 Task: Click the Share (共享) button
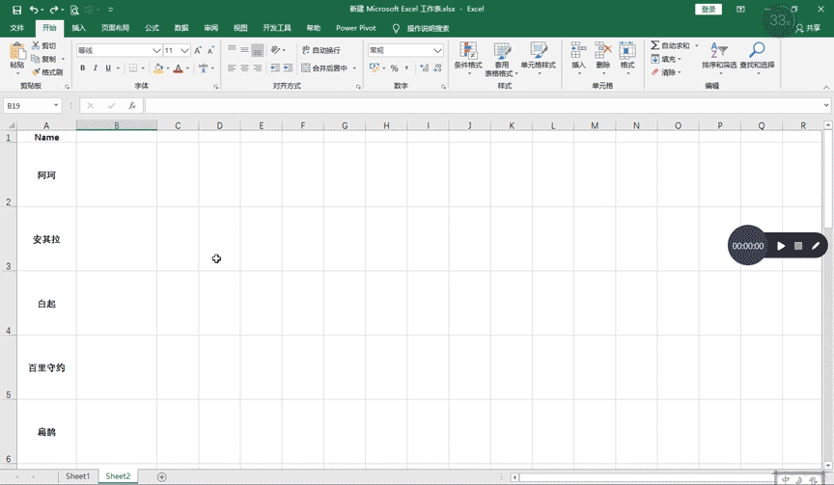[x=809, y=28]
